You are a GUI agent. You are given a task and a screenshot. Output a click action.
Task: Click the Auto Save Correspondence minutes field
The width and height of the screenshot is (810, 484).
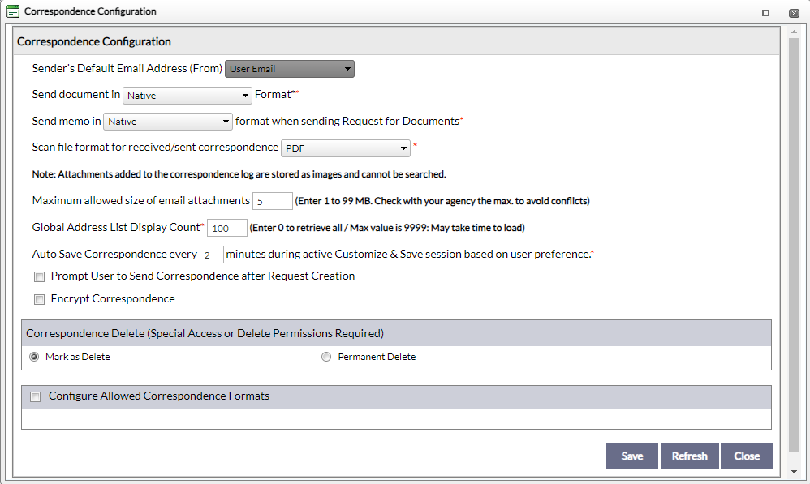pyautogui.click(x=211, y=255)
